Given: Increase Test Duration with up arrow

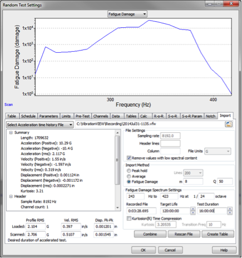Looking at the screenshot, I should pyautogui.click(x=230, y=209).
